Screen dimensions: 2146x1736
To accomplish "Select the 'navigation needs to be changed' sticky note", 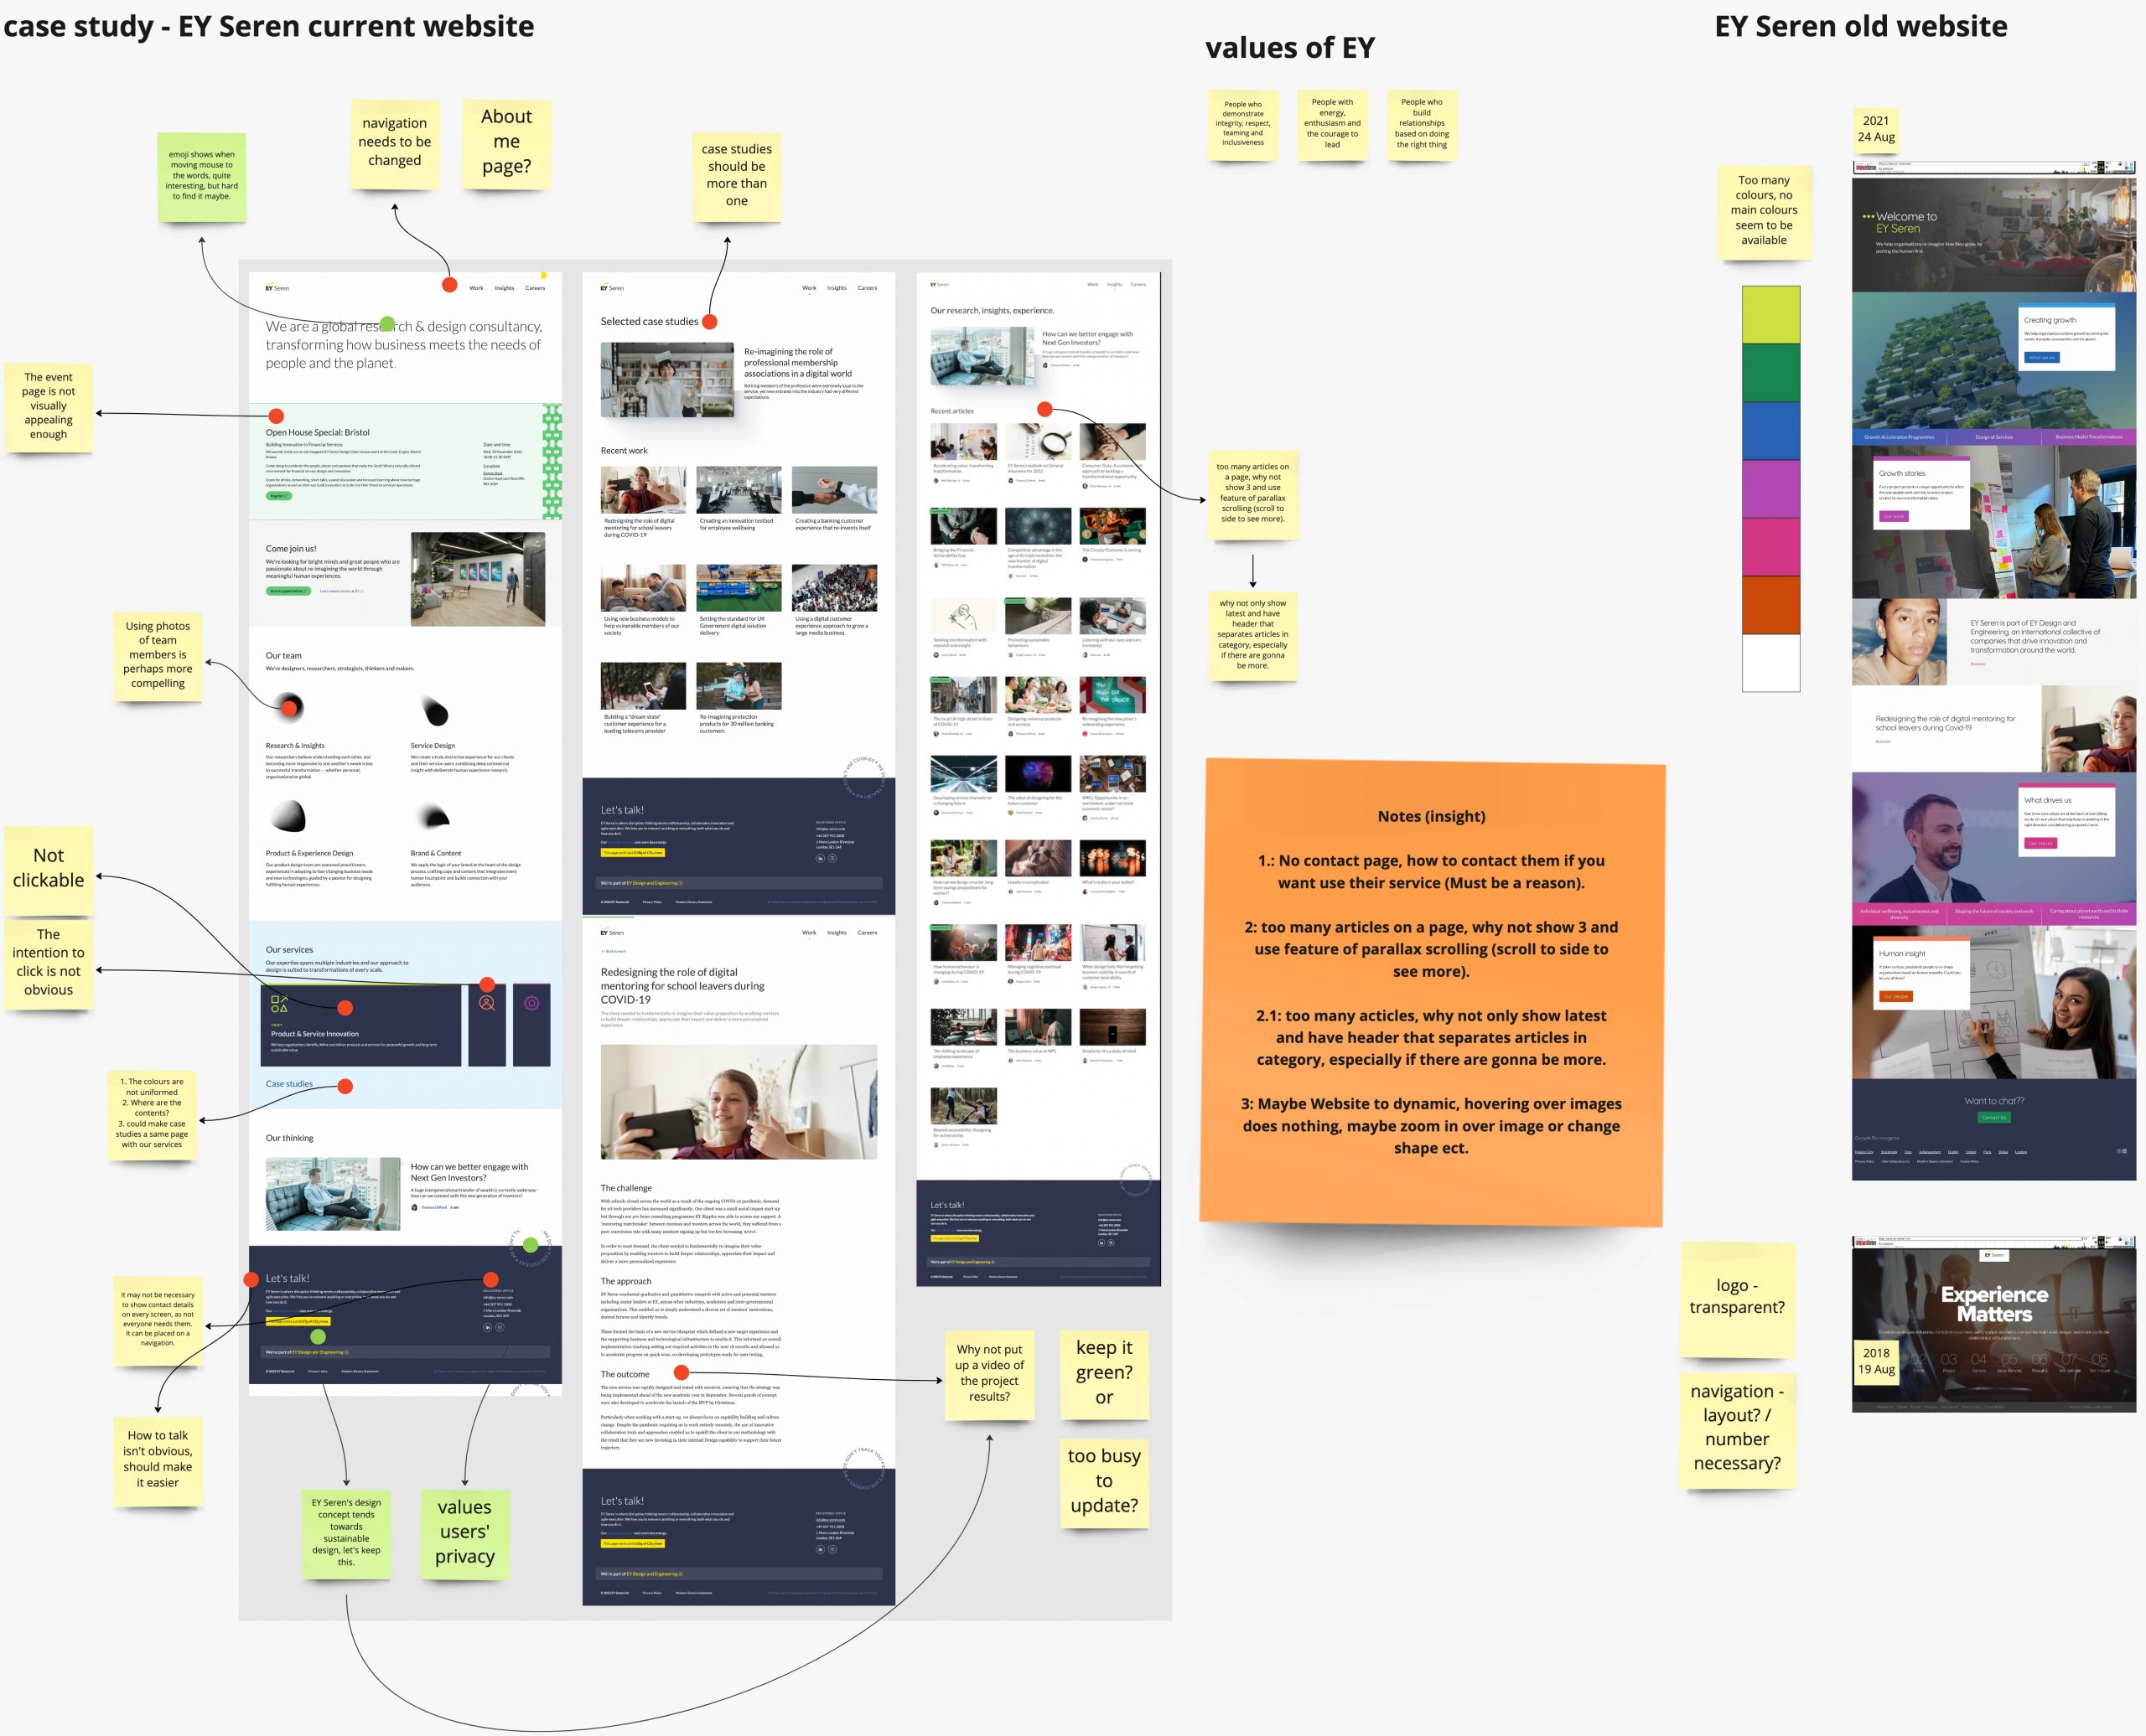I will click(x=394, y=143).
